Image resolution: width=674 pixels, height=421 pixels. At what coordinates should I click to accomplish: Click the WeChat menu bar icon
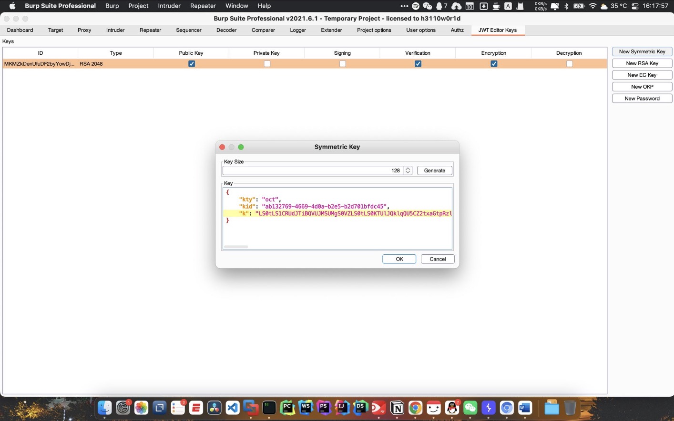(x=427, y=6)
